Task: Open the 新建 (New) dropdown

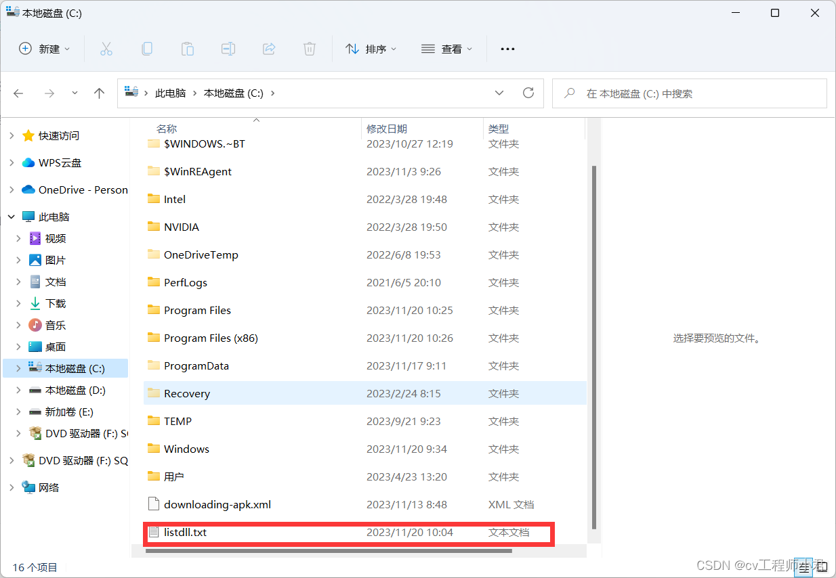Action: click(x=44, y=49)
